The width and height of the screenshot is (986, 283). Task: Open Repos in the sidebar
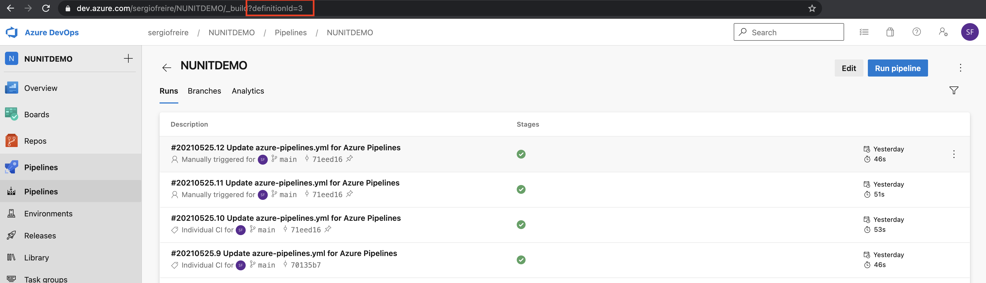(71, 141)
